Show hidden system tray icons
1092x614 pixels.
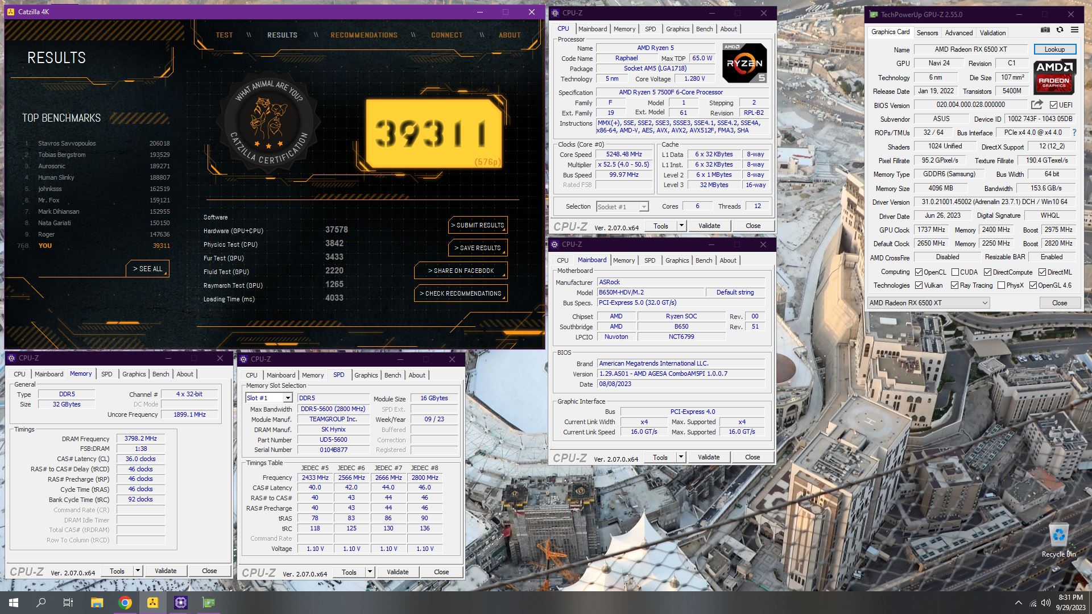click(x=1018, y=603)
